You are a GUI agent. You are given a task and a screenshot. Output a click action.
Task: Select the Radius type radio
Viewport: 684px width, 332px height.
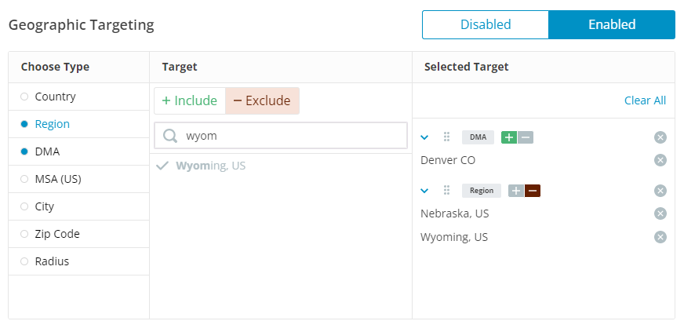click(x=24, y=261)
